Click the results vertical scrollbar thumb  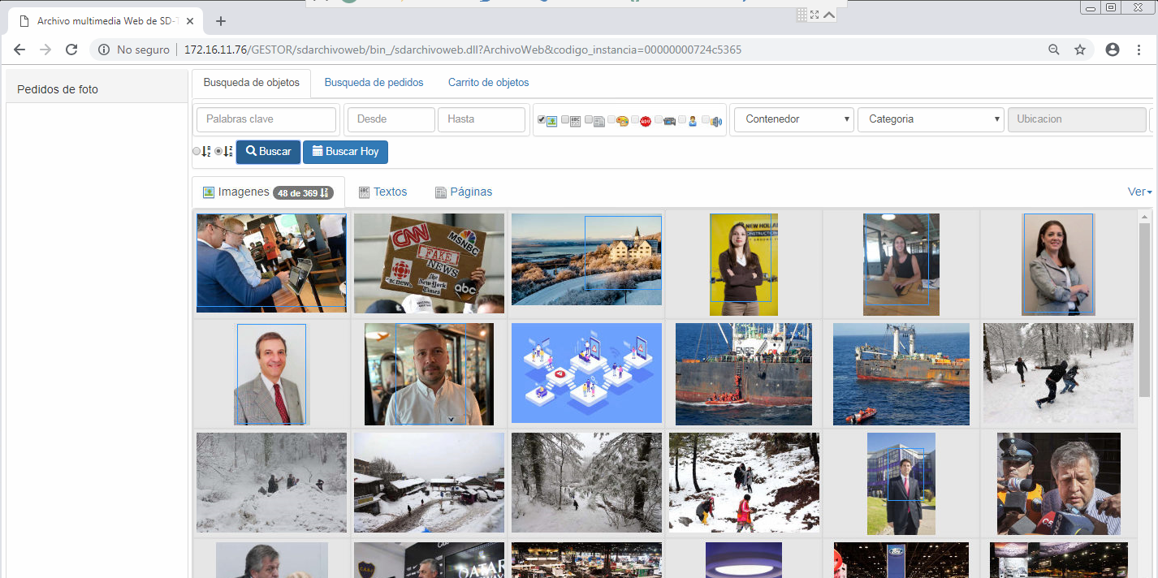coord(1145,310)
